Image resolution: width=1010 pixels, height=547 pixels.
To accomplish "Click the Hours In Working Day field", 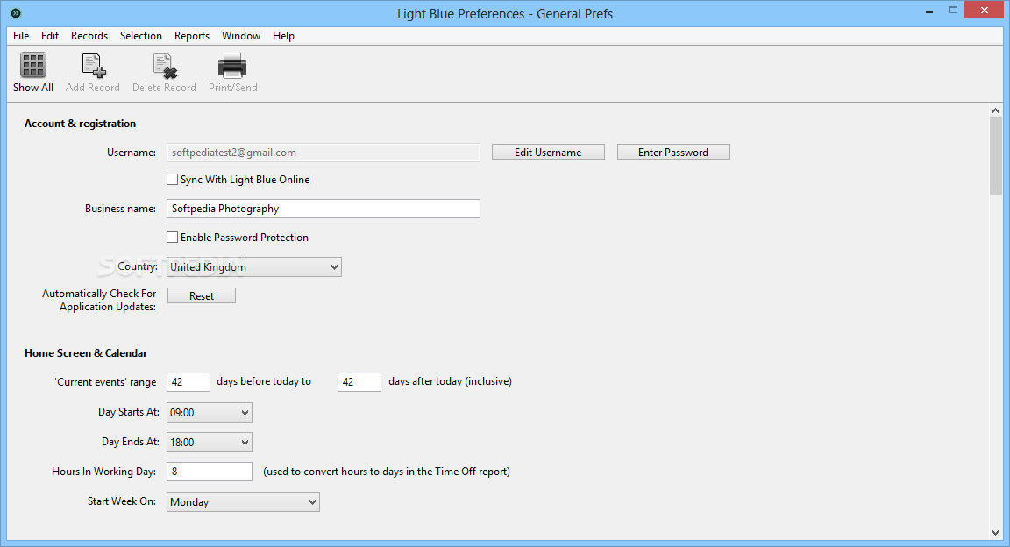I will tap(210, 472).
